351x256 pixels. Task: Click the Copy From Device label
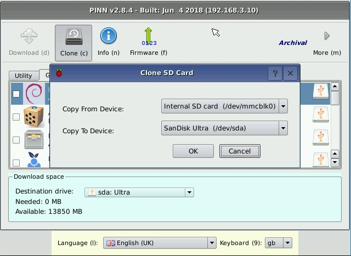click(93, 109)
